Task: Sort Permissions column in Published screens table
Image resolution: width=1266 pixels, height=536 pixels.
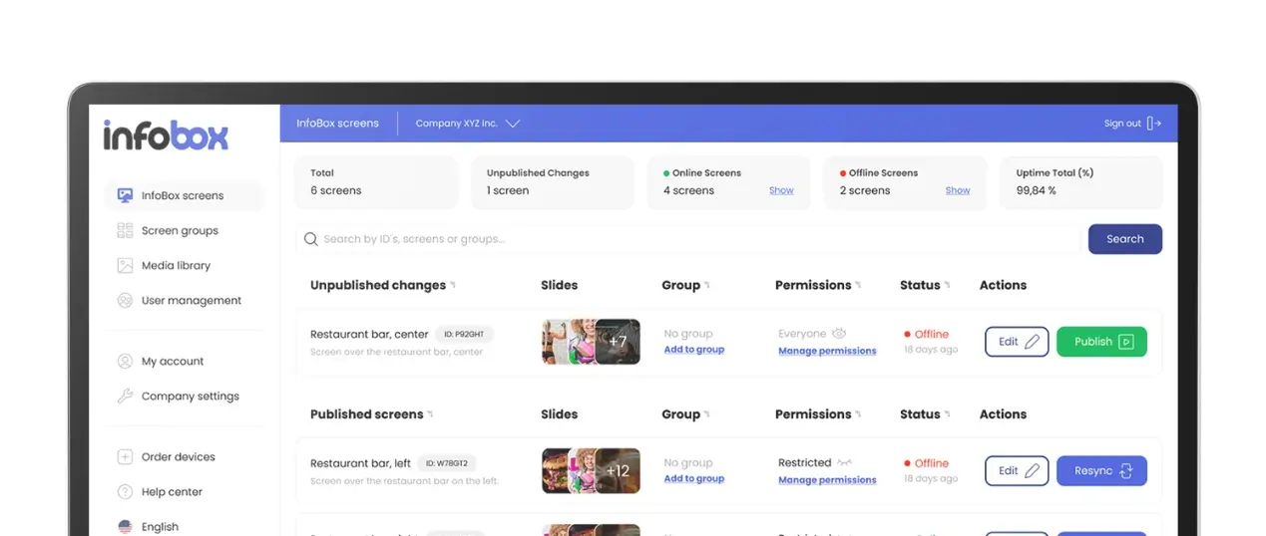Action: point(858,414)
